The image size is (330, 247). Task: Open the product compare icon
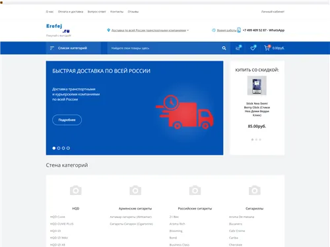coord(238,48)
